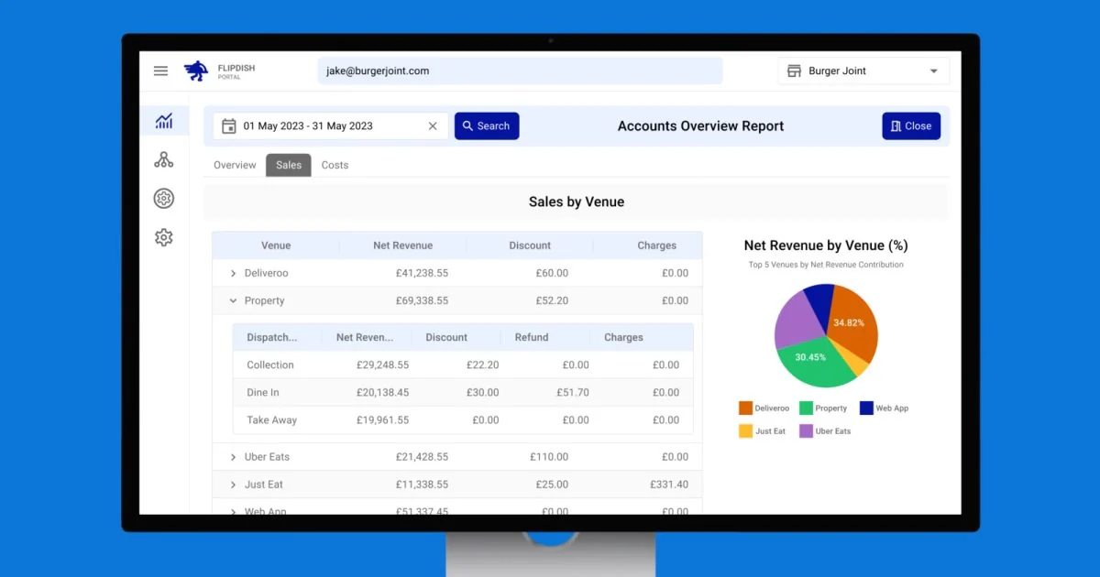
Task: Collapse the Property venue row
Action: point(233,300)
